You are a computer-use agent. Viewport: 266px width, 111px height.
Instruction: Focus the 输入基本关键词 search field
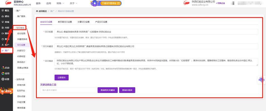tap(69, 90)
